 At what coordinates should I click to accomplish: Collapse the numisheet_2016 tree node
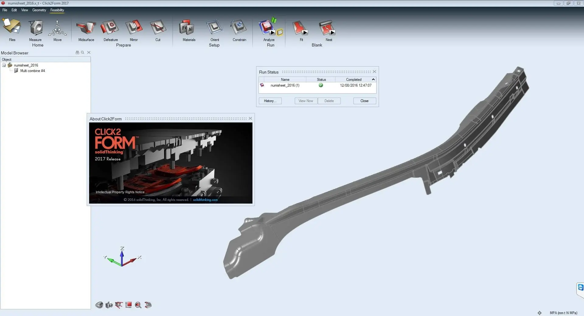tap(4, 65)
